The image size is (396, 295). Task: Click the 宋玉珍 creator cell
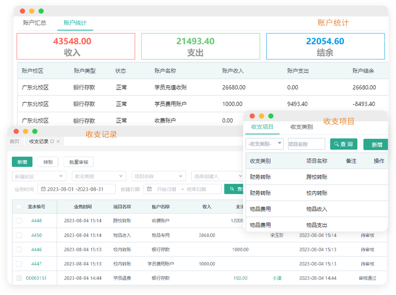coord(277,235)
